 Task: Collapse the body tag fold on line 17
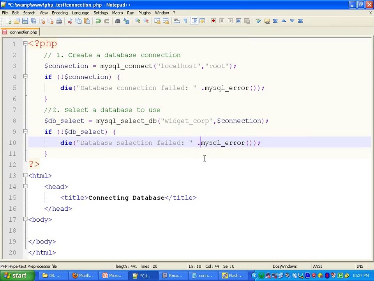(25, 219)
